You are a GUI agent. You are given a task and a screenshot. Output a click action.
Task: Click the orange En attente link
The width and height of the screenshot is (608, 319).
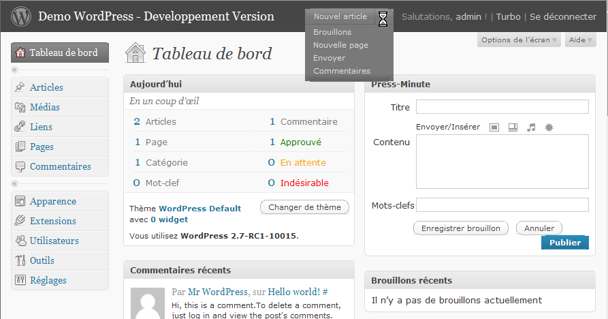pyautogui.click(x=303, y=162)
